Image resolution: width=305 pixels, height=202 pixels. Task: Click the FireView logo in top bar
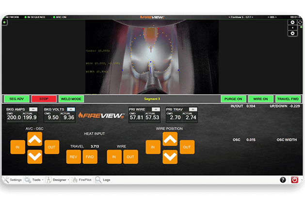click(152, 17)
